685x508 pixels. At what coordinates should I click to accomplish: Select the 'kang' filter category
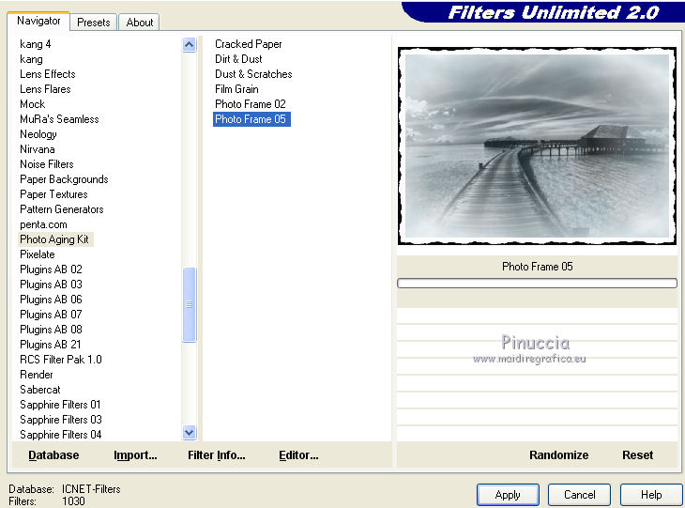point(31,59)
